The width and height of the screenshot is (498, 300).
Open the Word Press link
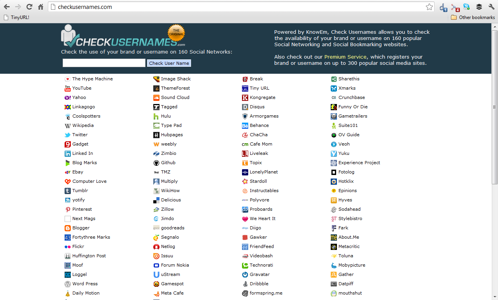pos(85,284)
